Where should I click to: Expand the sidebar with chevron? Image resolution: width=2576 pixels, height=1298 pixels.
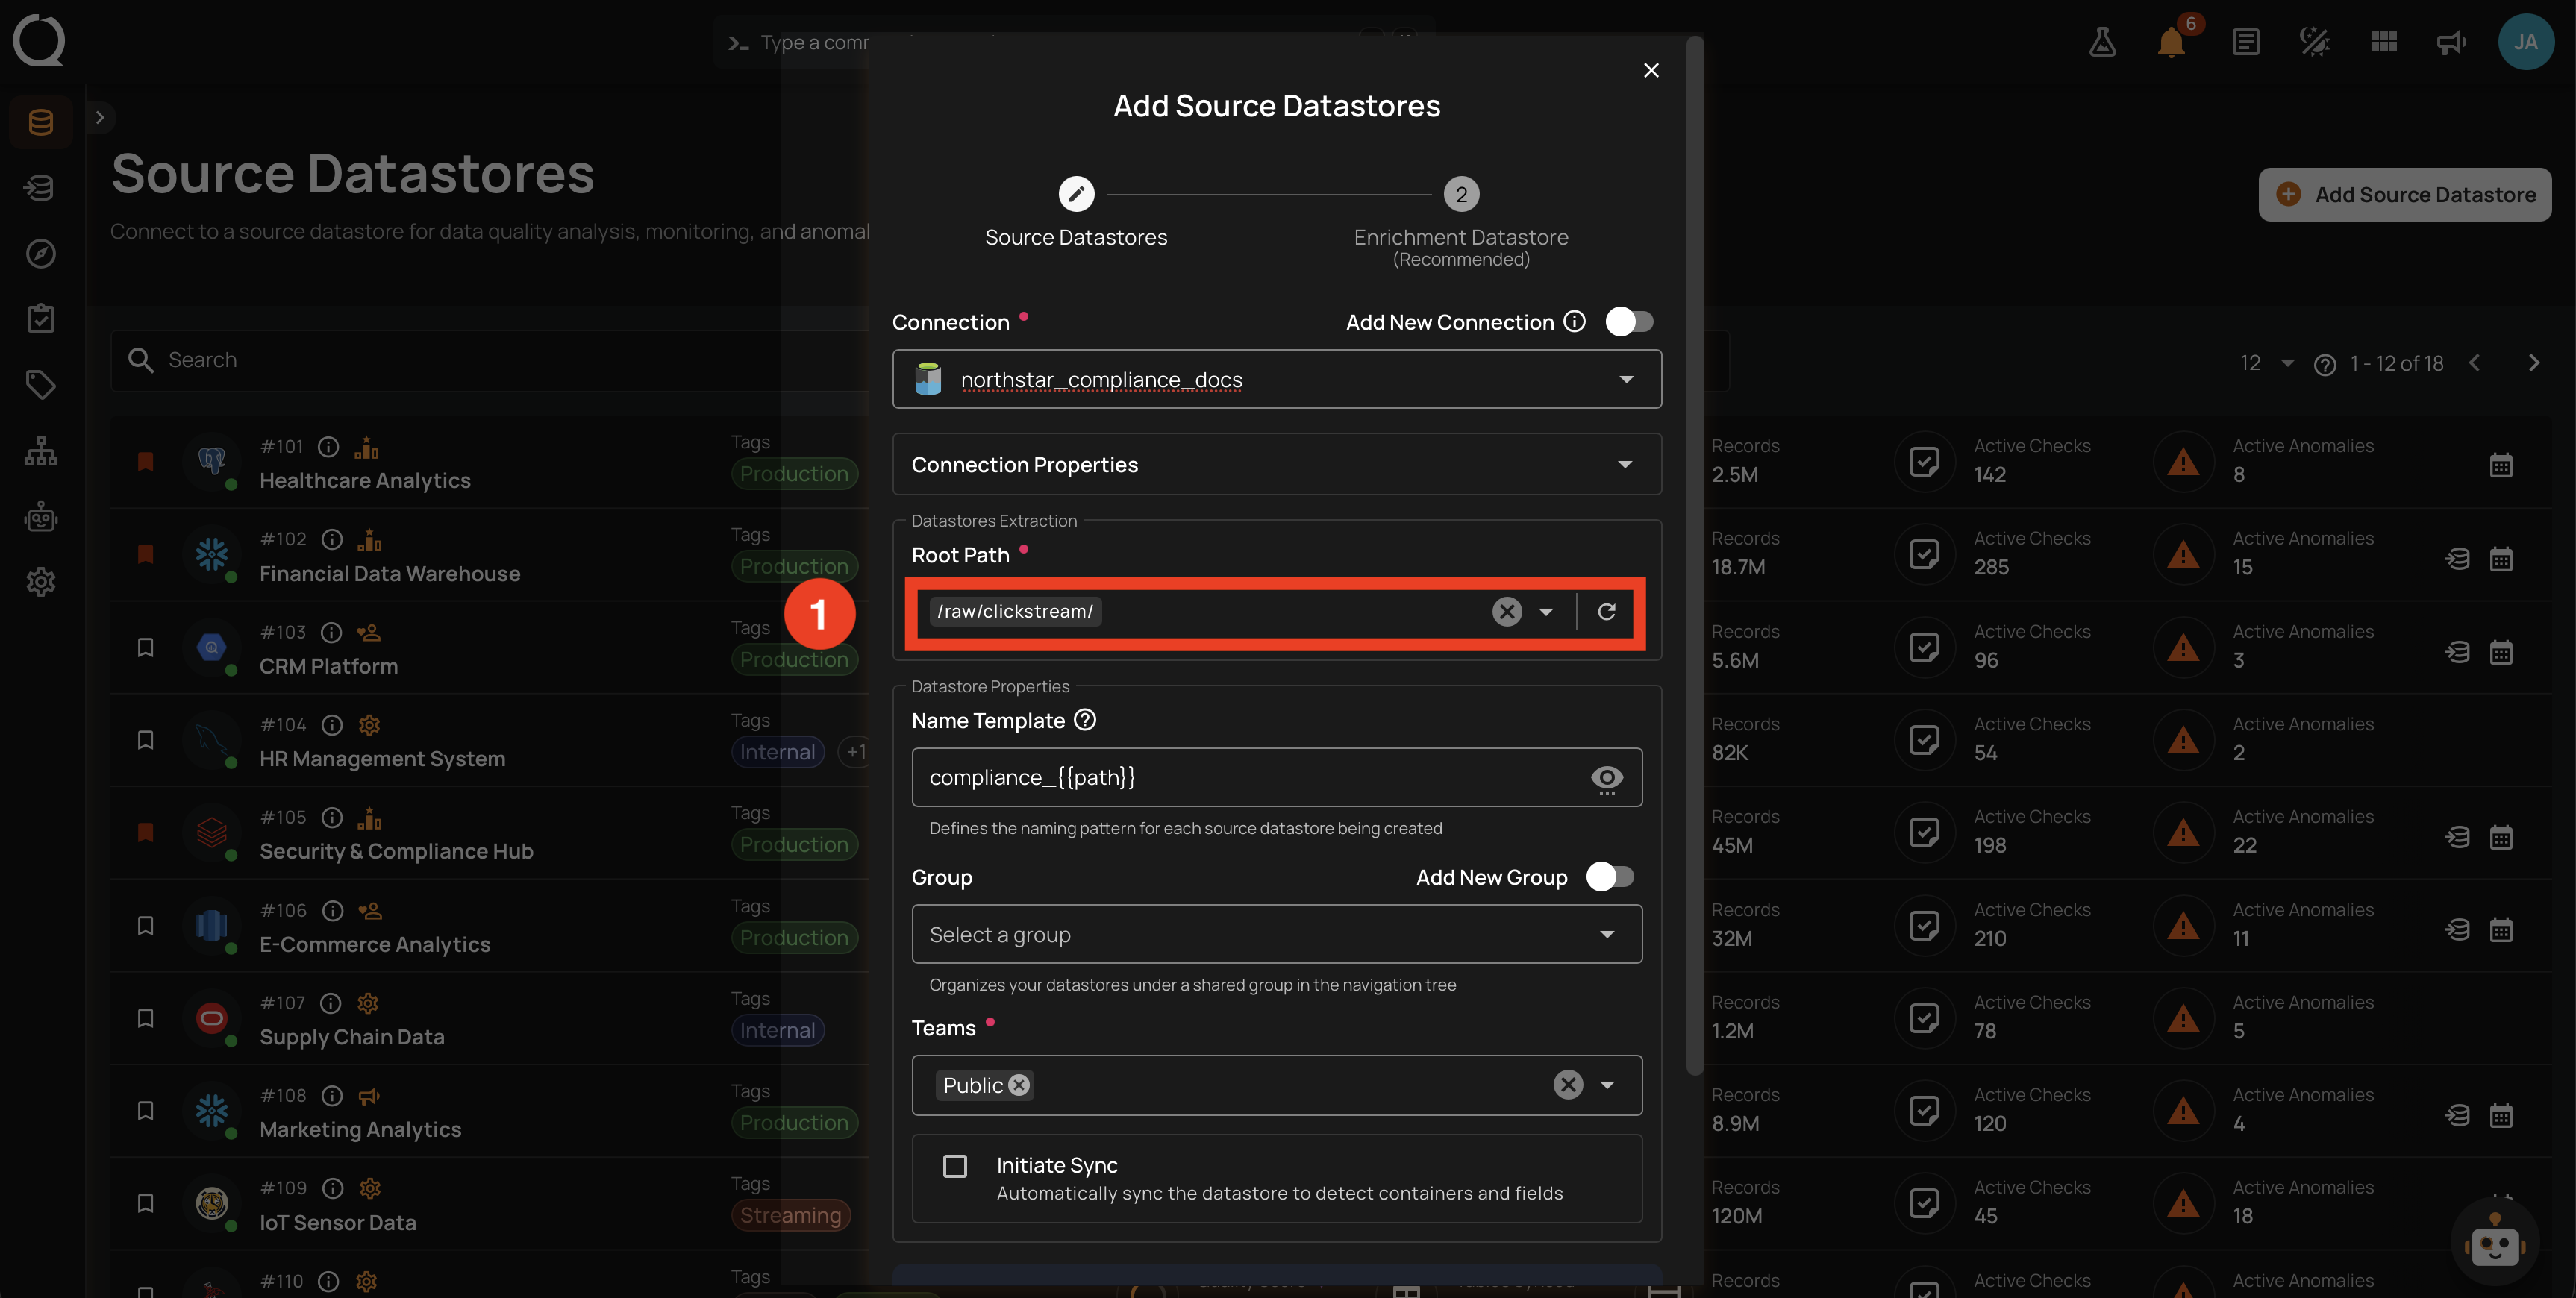coord(99,118)
